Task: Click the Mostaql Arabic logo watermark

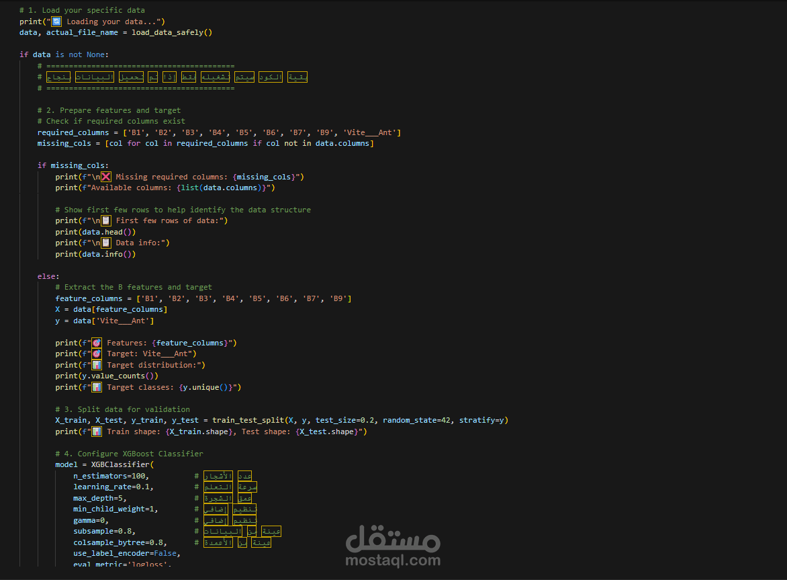Action: point(393,538)
